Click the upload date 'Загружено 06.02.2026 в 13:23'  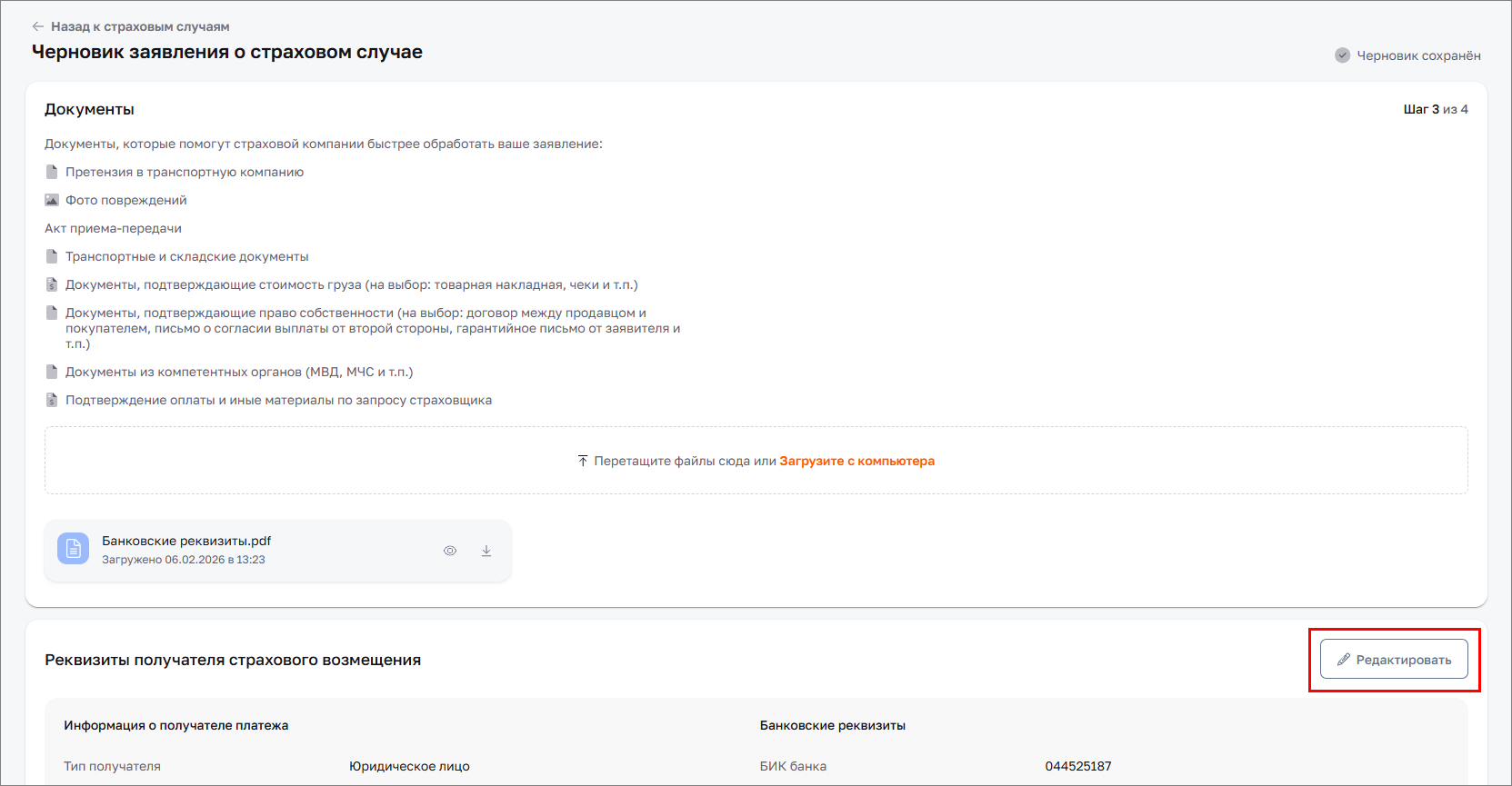click(x=184, y=560)
